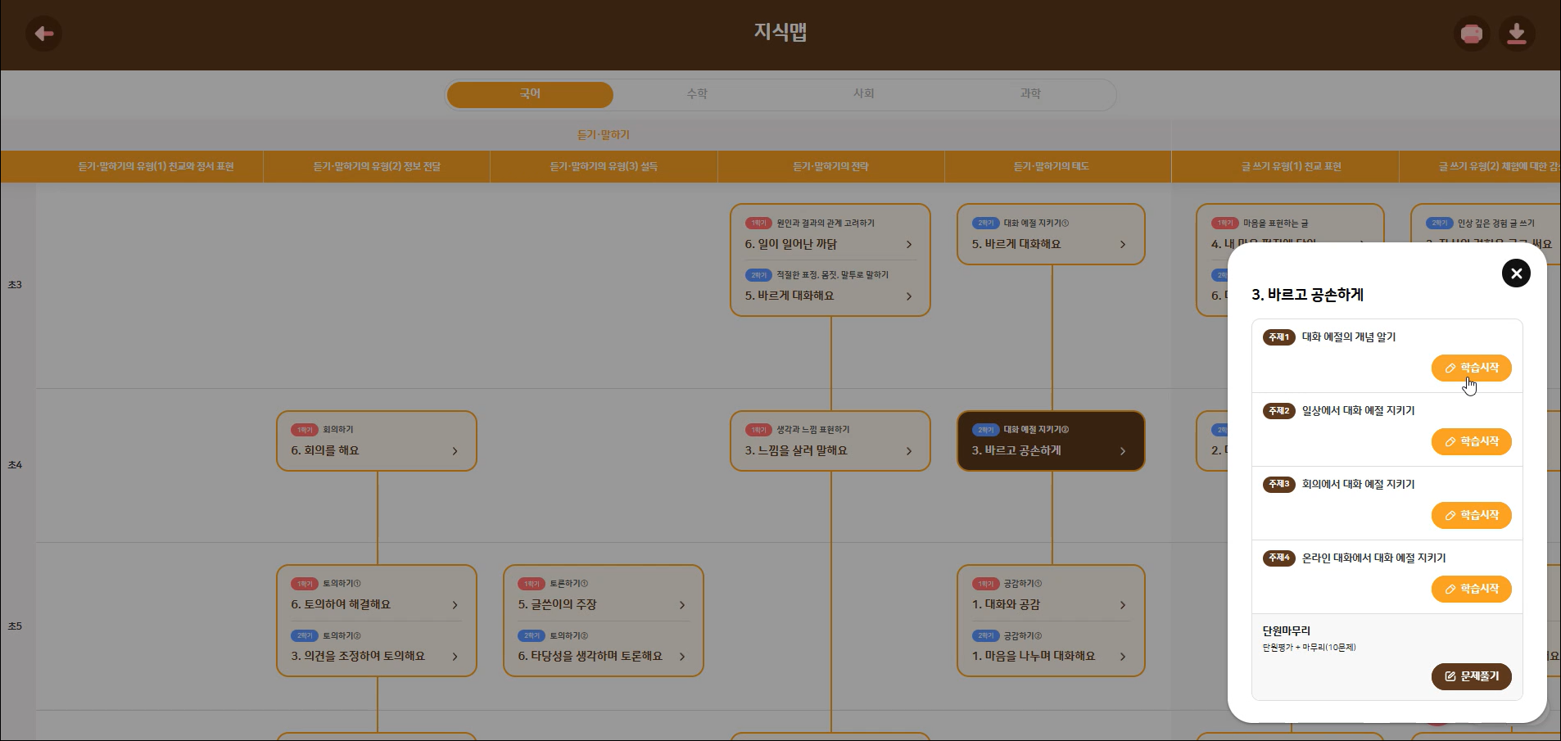Start learning 회의에서 대화 예절 지키기
The height and width of the screenshot is (741, 1561).
point(1471,516)
